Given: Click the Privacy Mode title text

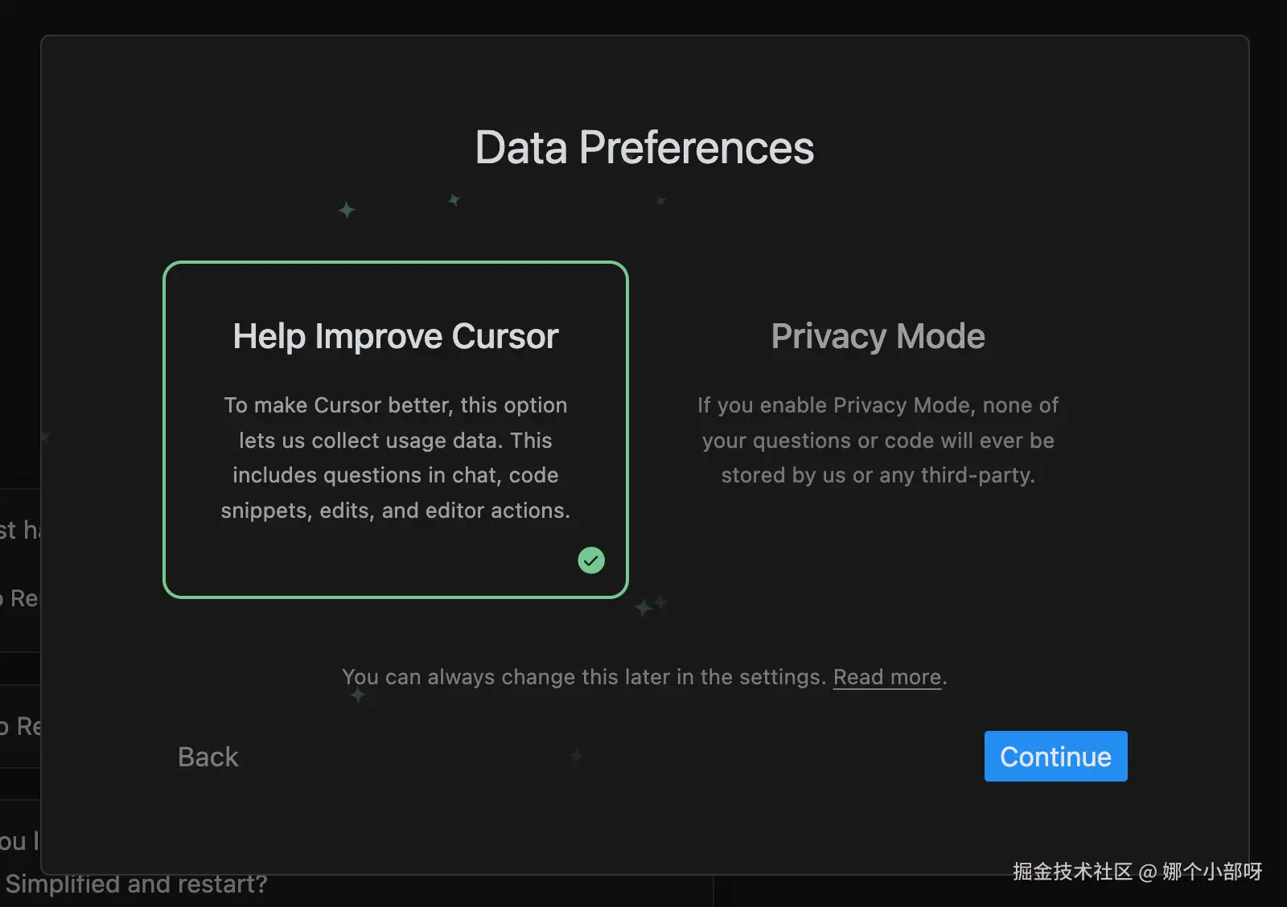Looking at the screenshot, I should pyautogui.click(x=878, y=336).
